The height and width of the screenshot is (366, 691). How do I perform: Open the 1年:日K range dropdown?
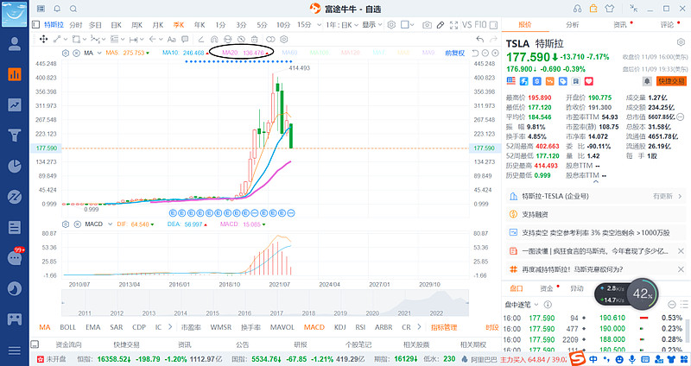(342, 25)
